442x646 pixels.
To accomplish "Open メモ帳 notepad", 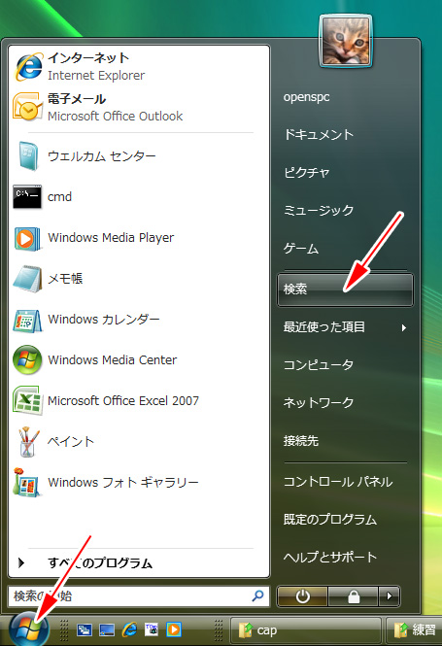I will click(139, 279).
